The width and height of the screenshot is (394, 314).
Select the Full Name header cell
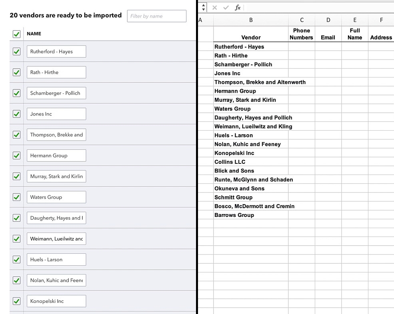click(x=355, y=34)
